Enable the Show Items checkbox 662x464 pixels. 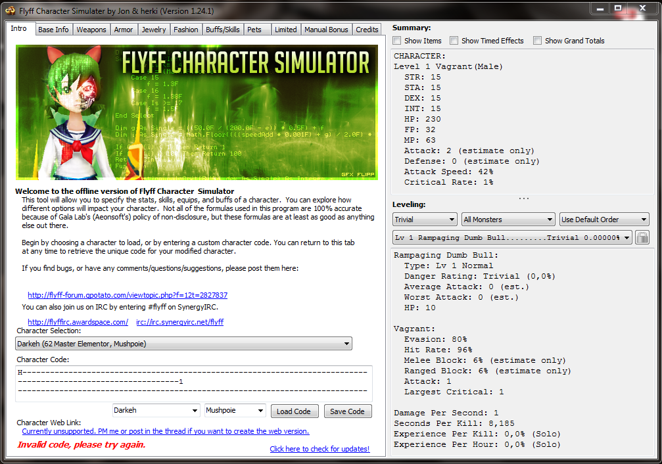397,41
